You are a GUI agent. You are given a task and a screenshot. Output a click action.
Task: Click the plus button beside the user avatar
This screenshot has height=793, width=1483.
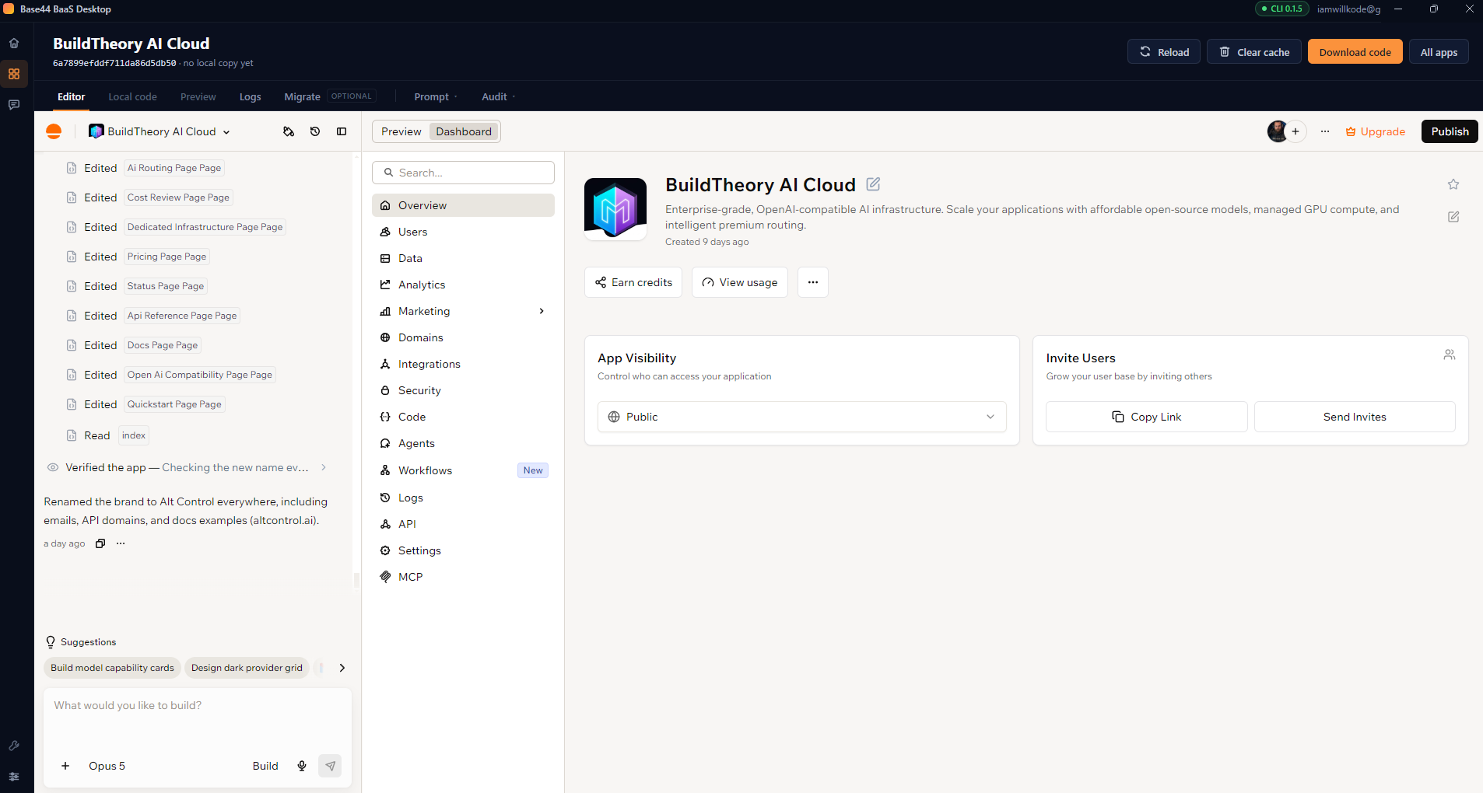coord(1295,131)
